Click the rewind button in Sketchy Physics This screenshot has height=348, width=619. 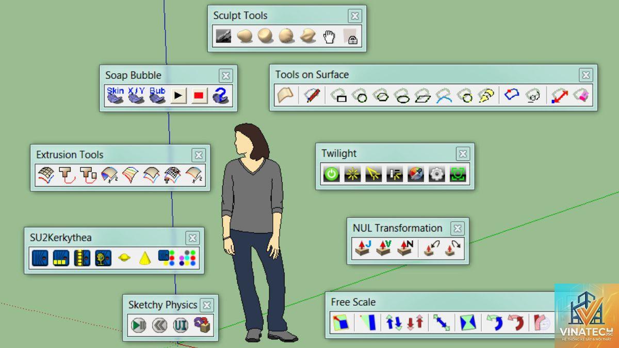(160, 325)
